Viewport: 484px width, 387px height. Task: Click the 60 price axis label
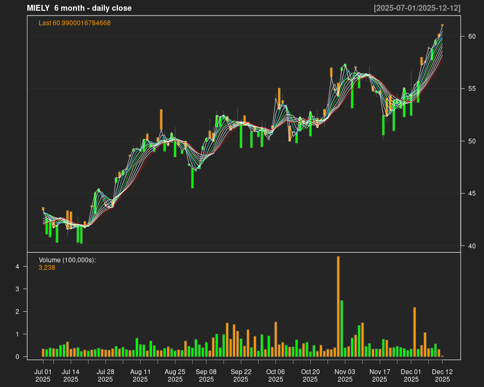point(472,37)
